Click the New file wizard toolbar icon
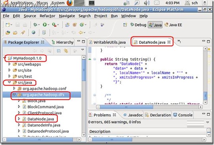214x145 pixels. pos(8,25)
